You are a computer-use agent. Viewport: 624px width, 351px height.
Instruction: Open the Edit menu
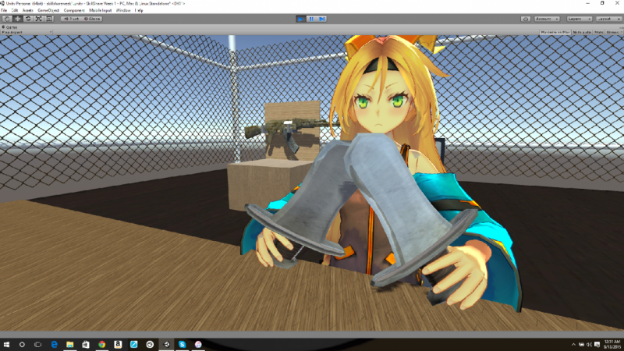coord(15,10)
